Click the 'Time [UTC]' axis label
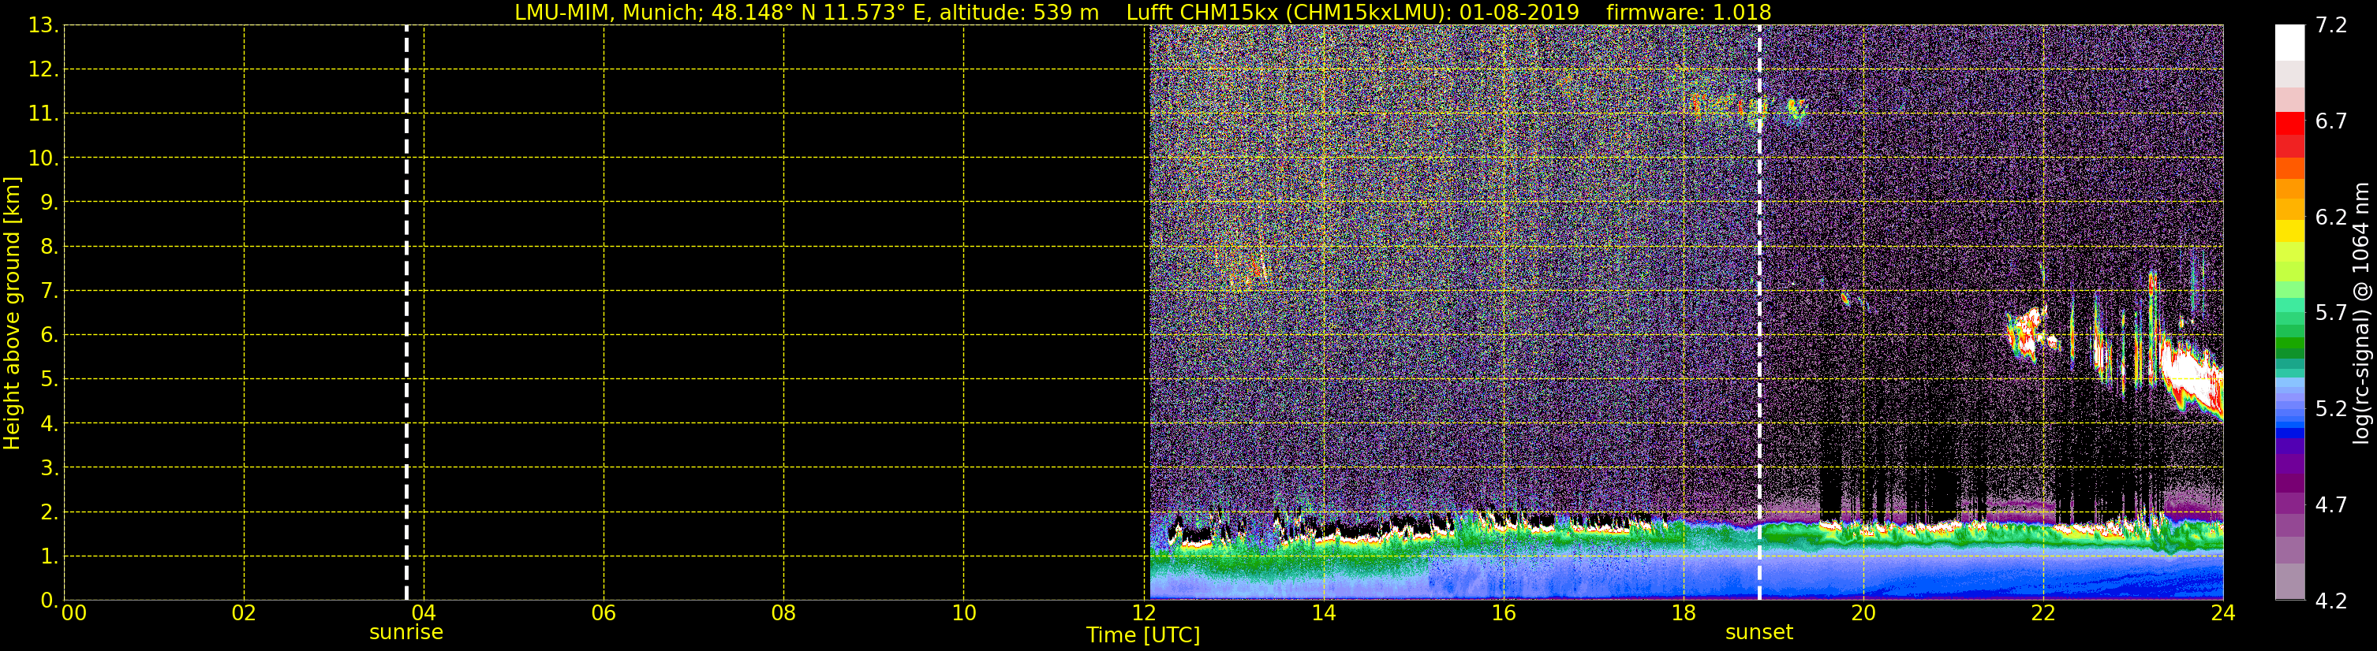 pyautogui.click(x=1142, y=635)
